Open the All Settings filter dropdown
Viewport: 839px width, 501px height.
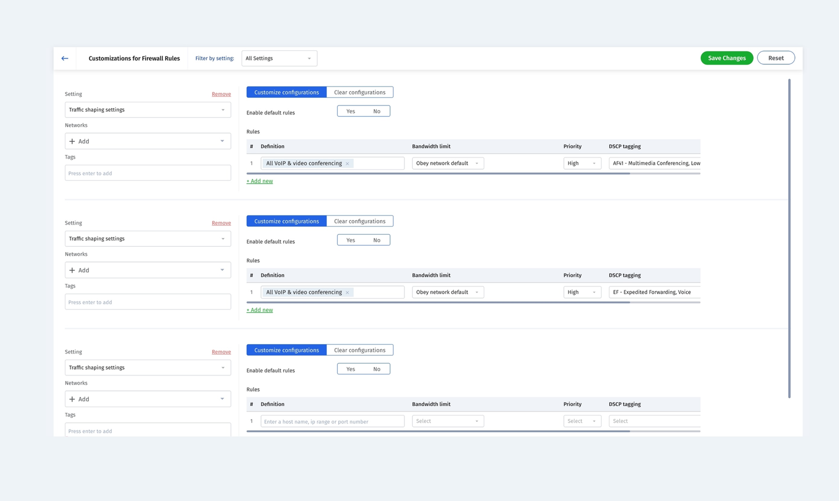[x=279, y=58]
